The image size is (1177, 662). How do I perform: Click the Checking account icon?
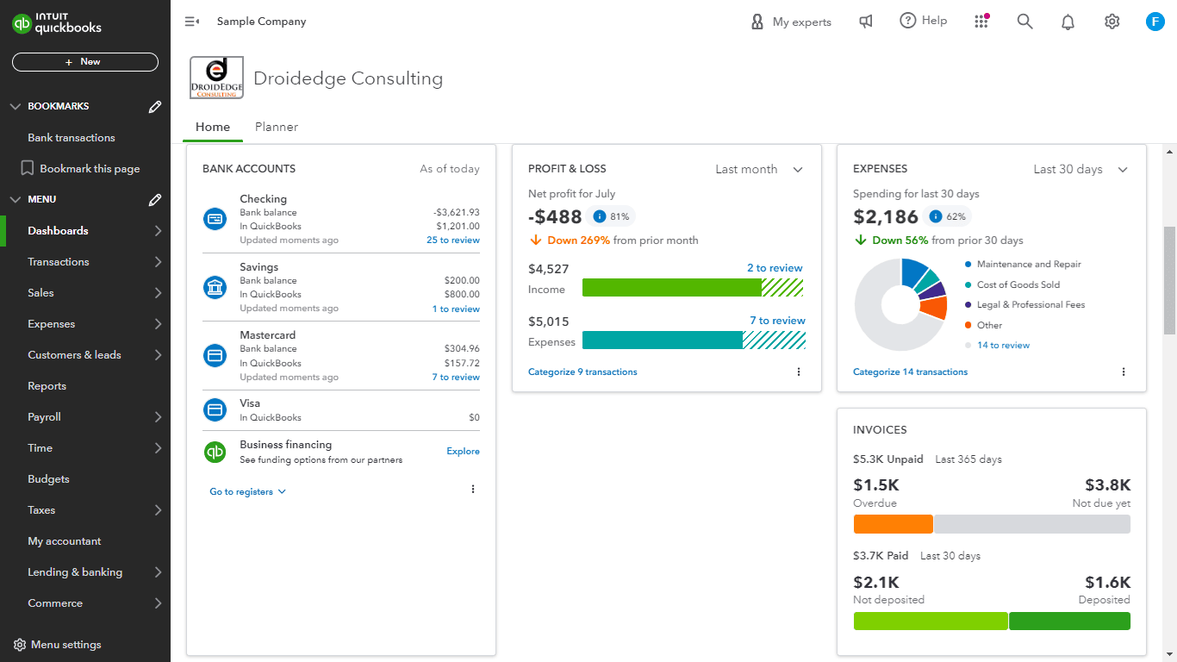[x=215, y=219]
